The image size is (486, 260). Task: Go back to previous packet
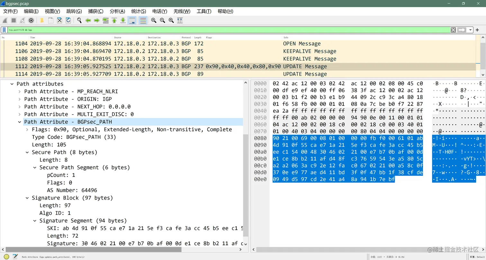88,20
